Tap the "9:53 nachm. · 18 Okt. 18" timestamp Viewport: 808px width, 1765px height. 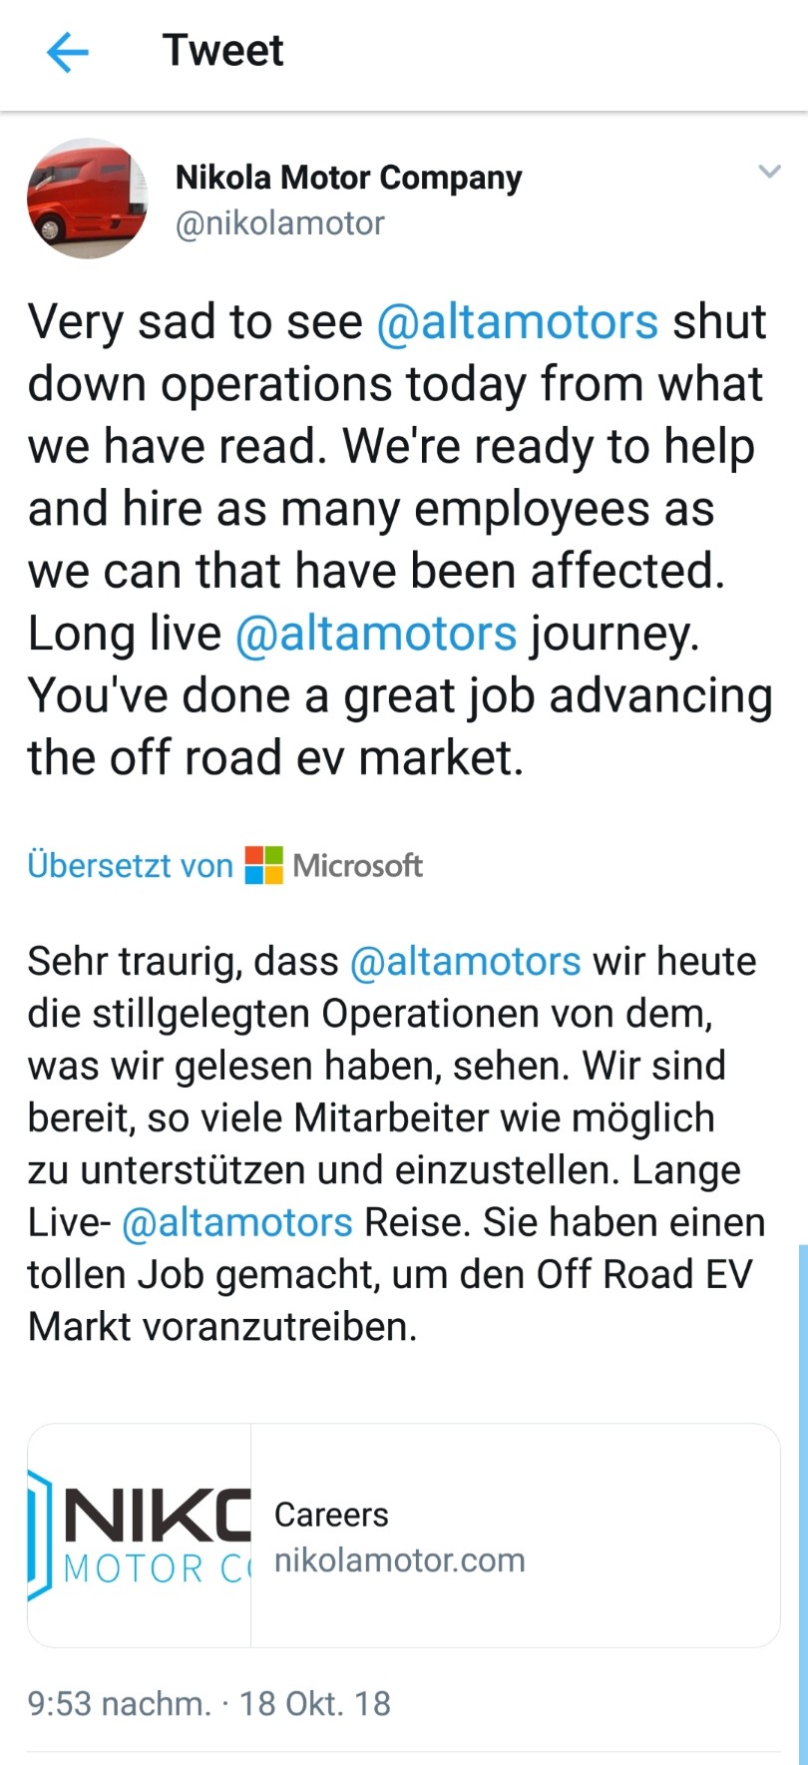pos(209,1703)
